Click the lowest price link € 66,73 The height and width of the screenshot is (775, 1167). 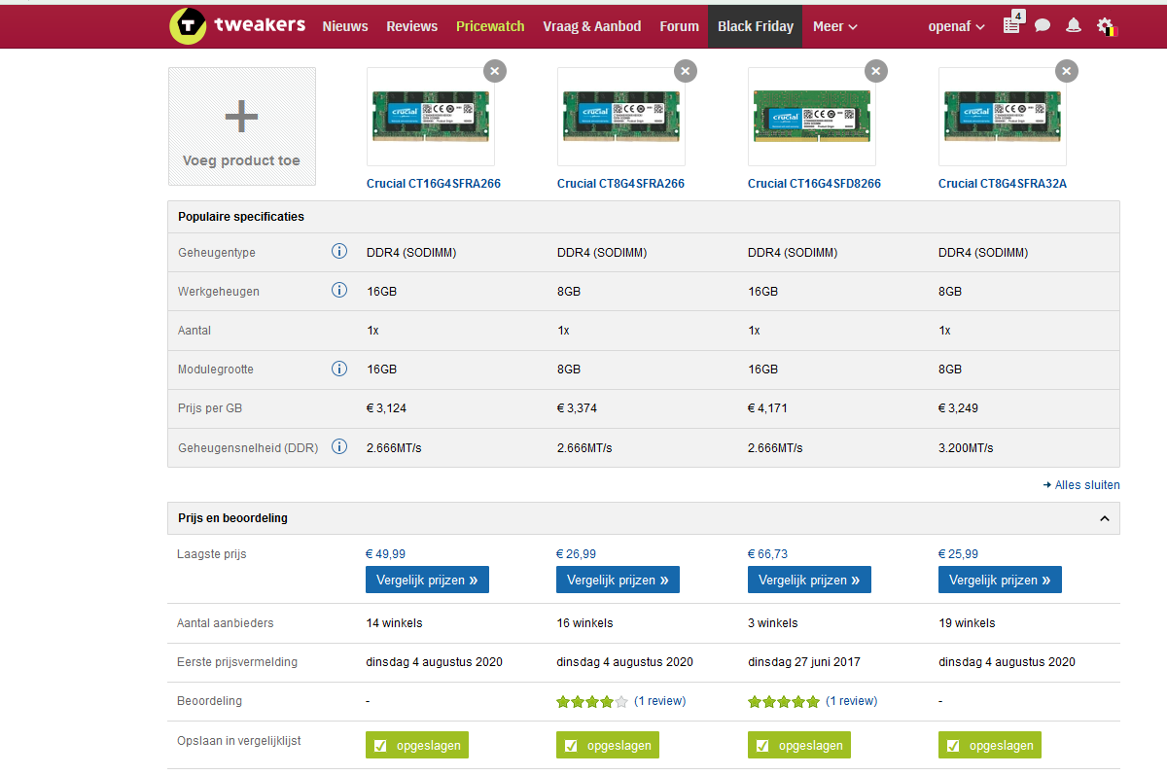[768, 553]
